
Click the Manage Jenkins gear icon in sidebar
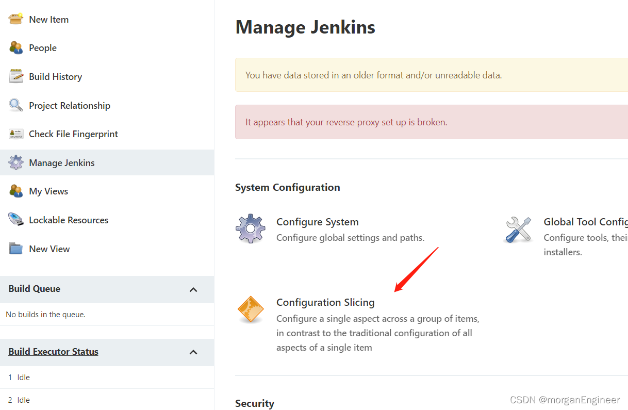point(16,162)
